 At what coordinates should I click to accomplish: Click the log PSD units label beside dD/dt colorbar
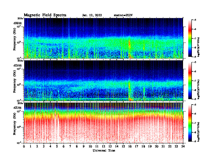(x=198, y=89)
